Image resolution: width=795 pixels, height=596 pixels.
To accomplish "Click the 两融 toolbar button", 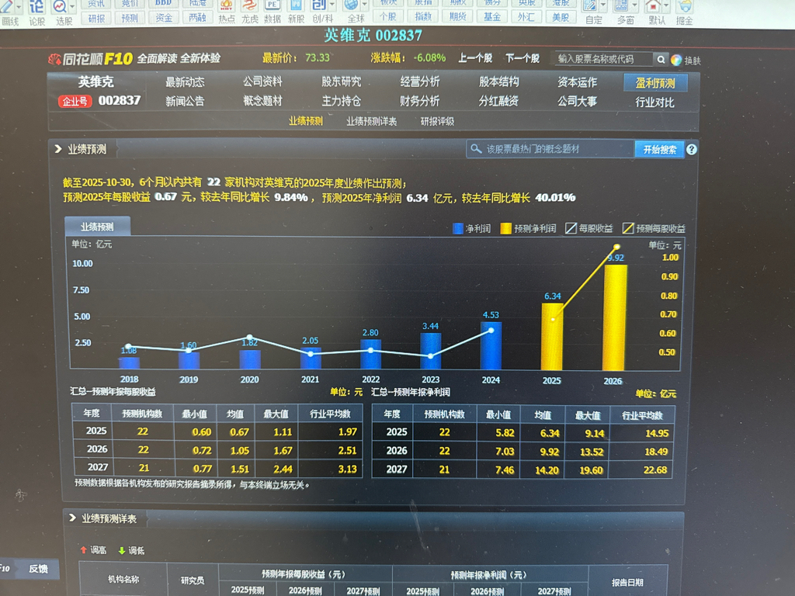I will coord(197,18).
